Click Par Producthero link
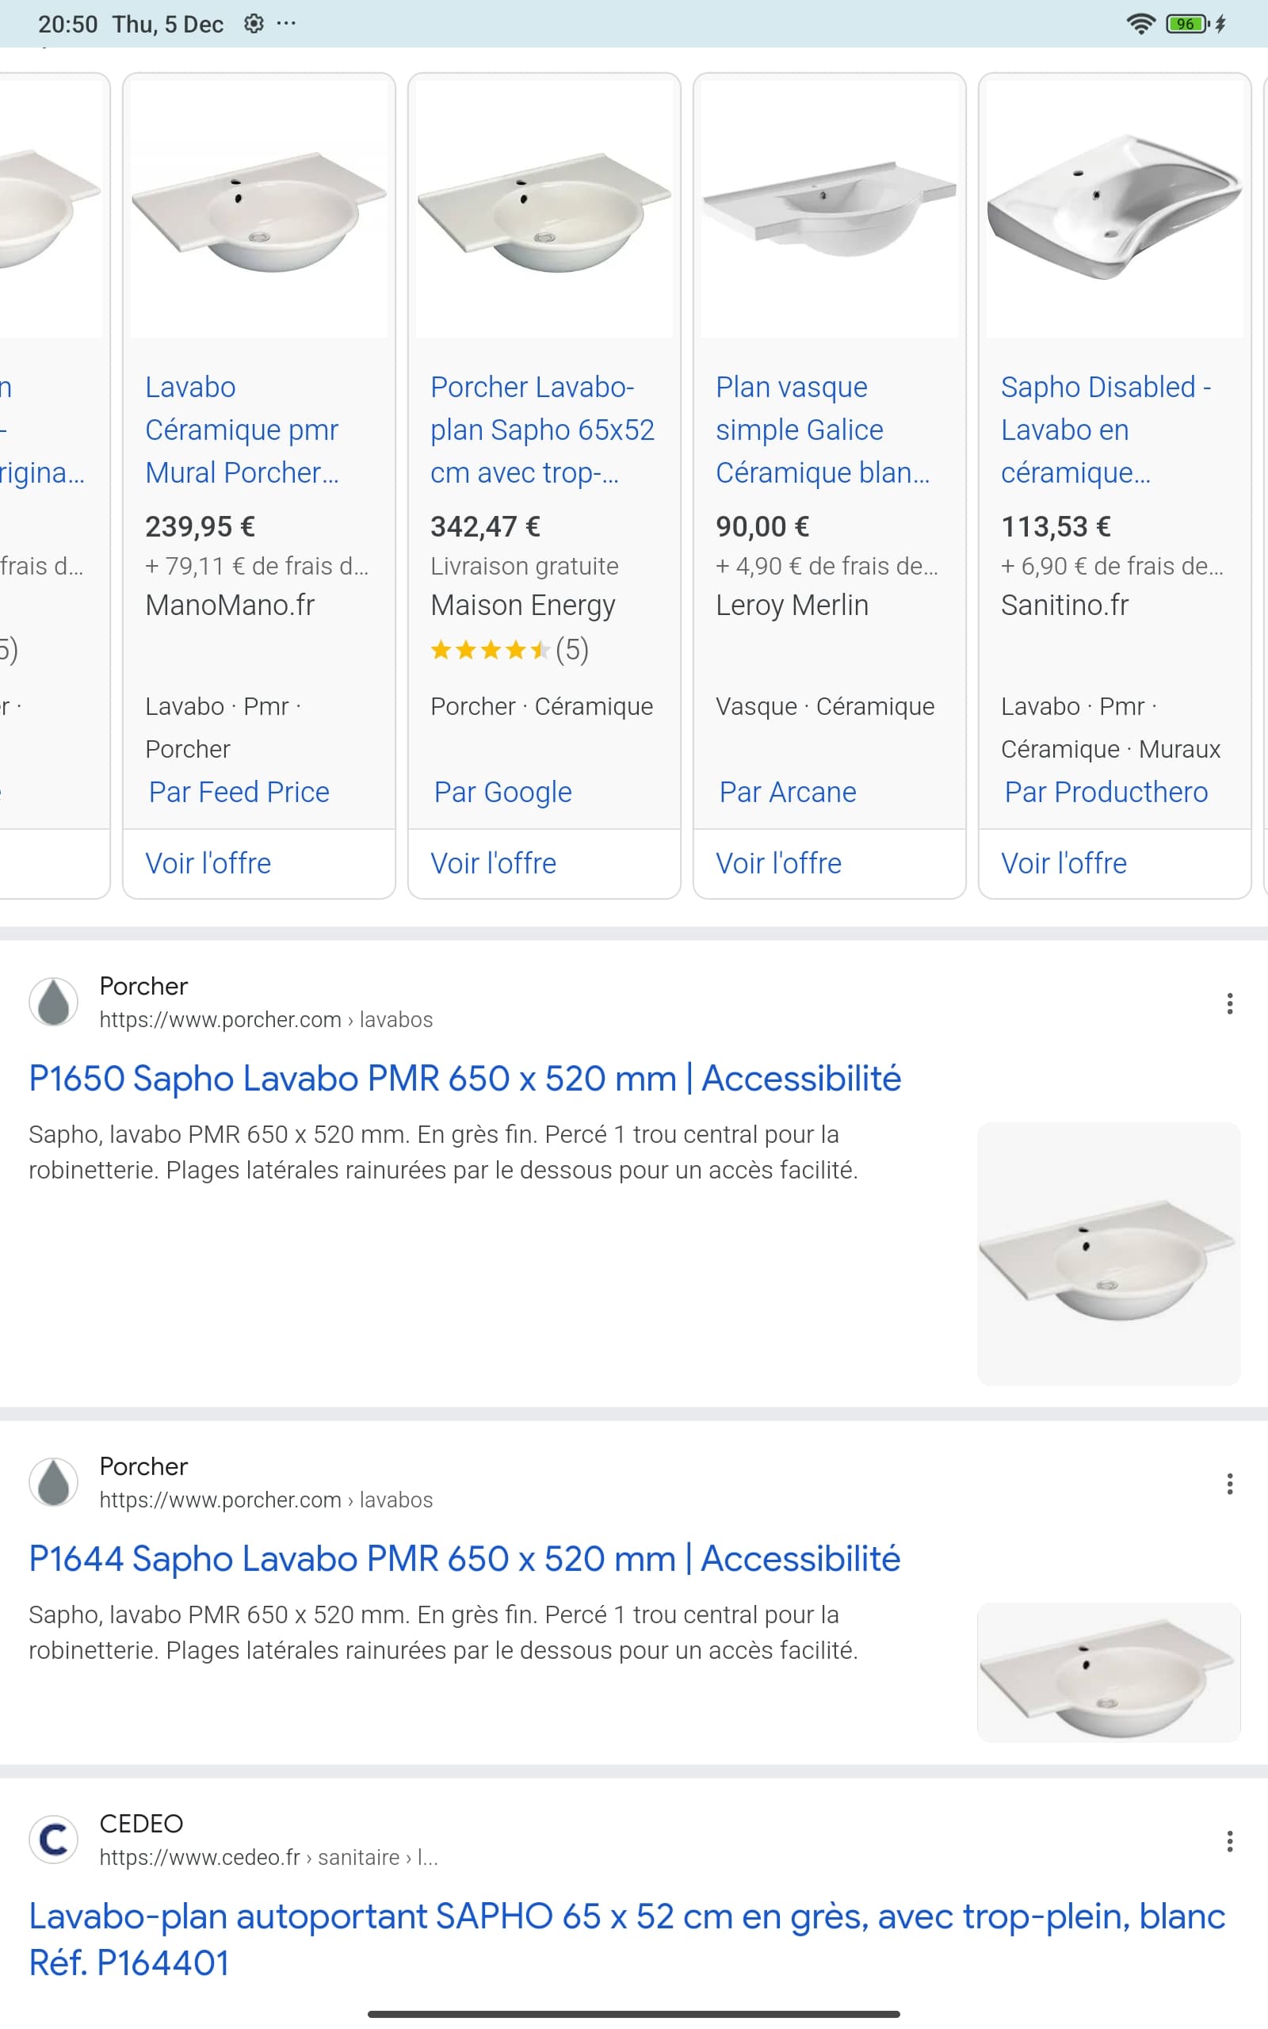The width and height of the screenshot is (1268, 2029). point(1106,792)
